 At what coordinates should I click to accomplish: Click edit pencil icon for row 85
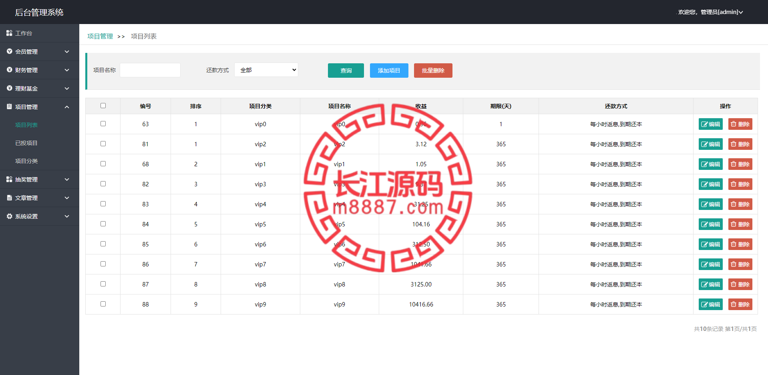pos(704,244)
